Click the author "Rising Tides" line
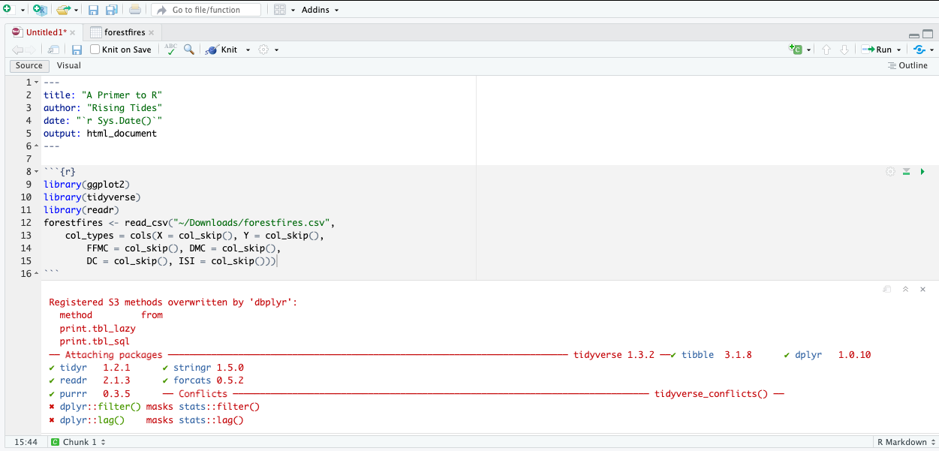Viewport: 939px width, 451px height. click(x=103, y=108)
